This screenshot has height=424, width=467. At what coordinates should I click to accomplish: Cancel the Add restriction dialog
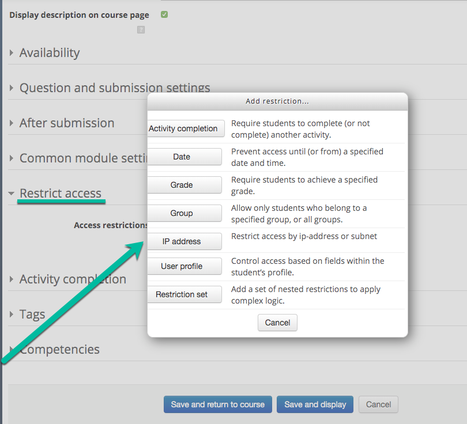277,323
